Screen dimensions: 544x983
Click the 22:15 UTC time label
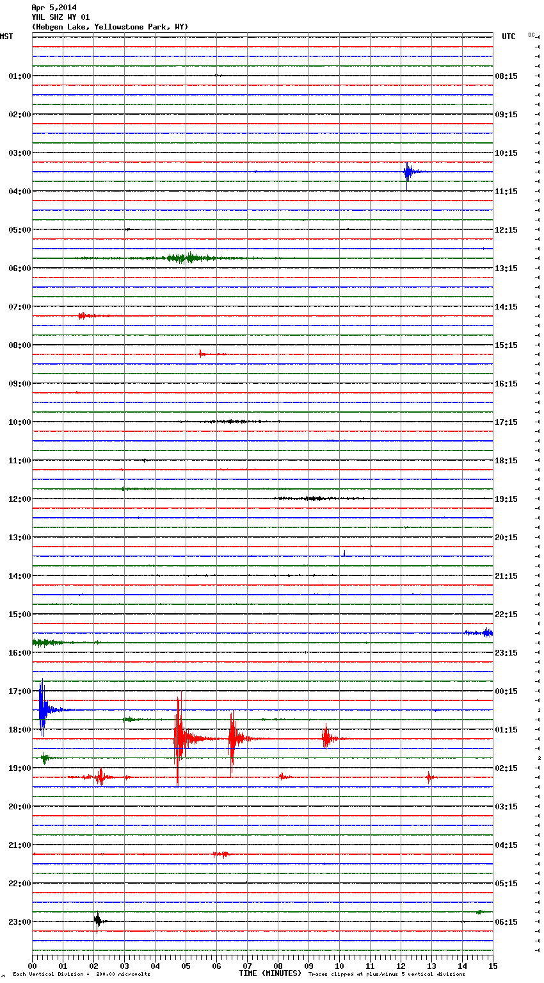[506, 615]
